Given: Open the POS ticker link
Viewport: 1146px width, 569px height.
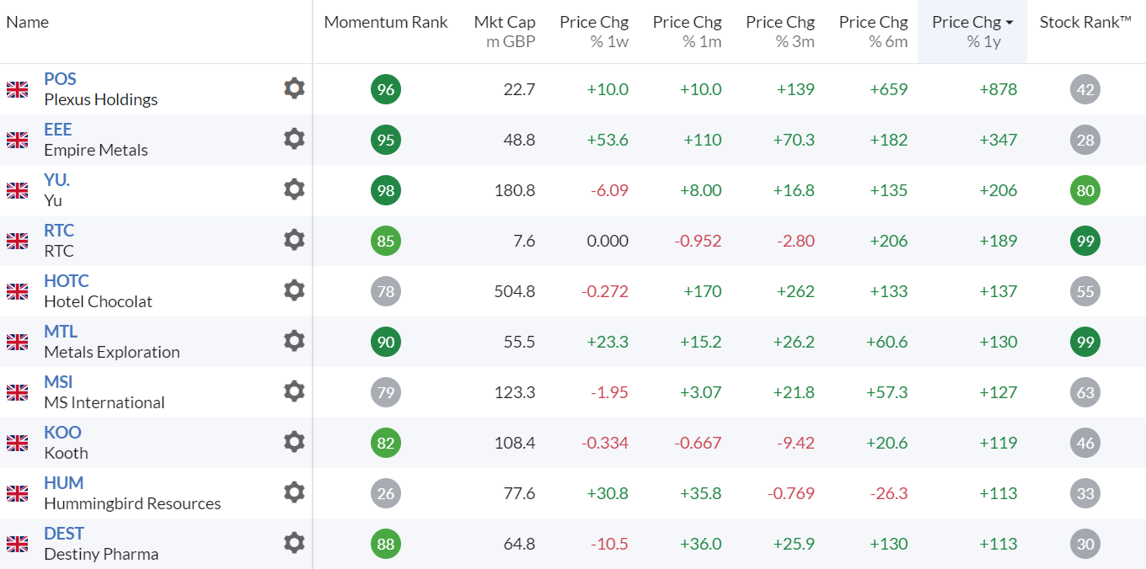Looking at the screenshot, I should [x=60, y=79].
